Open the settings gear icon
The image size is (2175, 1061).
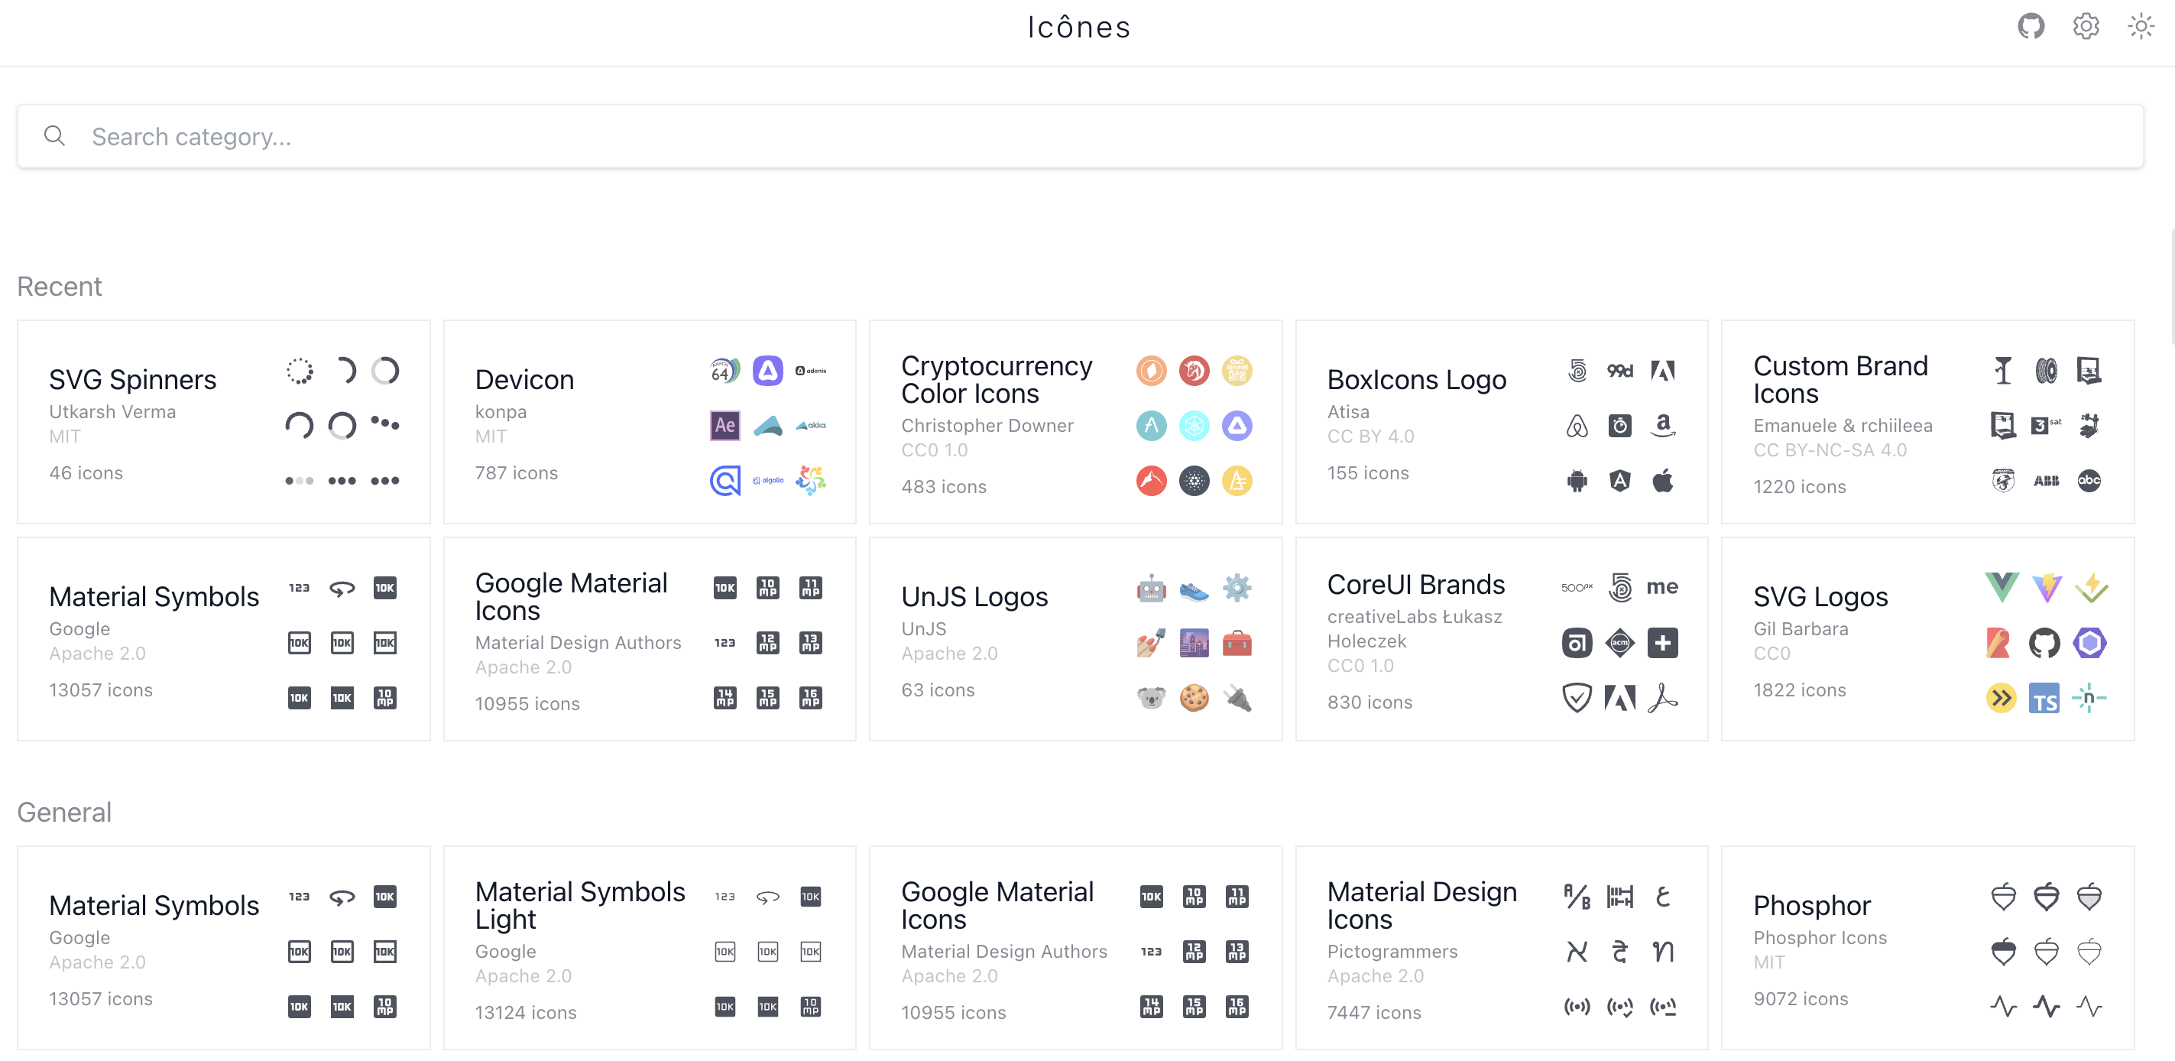[x=2086, y=26]
